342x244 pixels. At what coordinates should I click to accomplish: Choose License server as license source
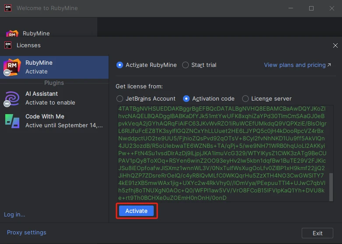pos(246,99)
